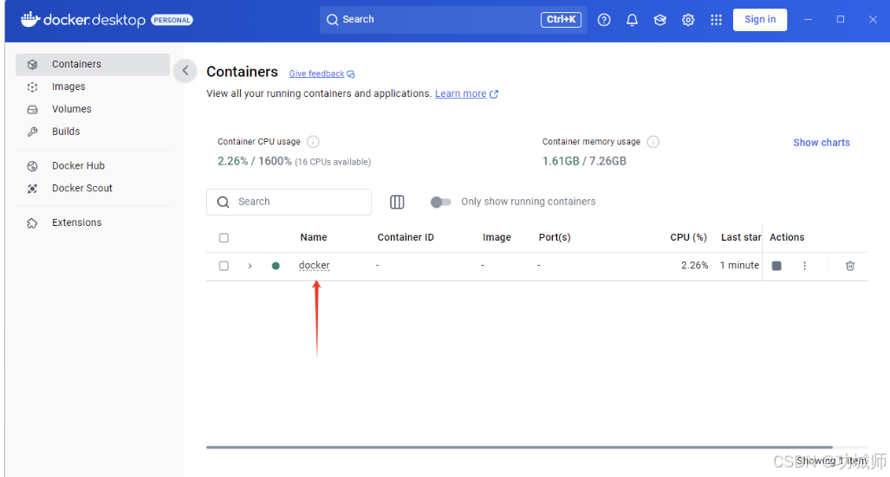Open notifications bell icon
The image size is (890, 477).
coord(632,20)
